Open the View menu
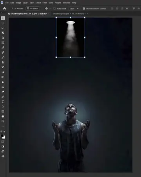 51,3
